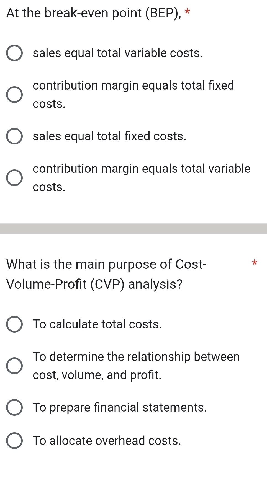The height and width of the screenshot is (477, 267).
Task: Click answer text 'To determine the relationship between cost, volume'
Action: 136,366
